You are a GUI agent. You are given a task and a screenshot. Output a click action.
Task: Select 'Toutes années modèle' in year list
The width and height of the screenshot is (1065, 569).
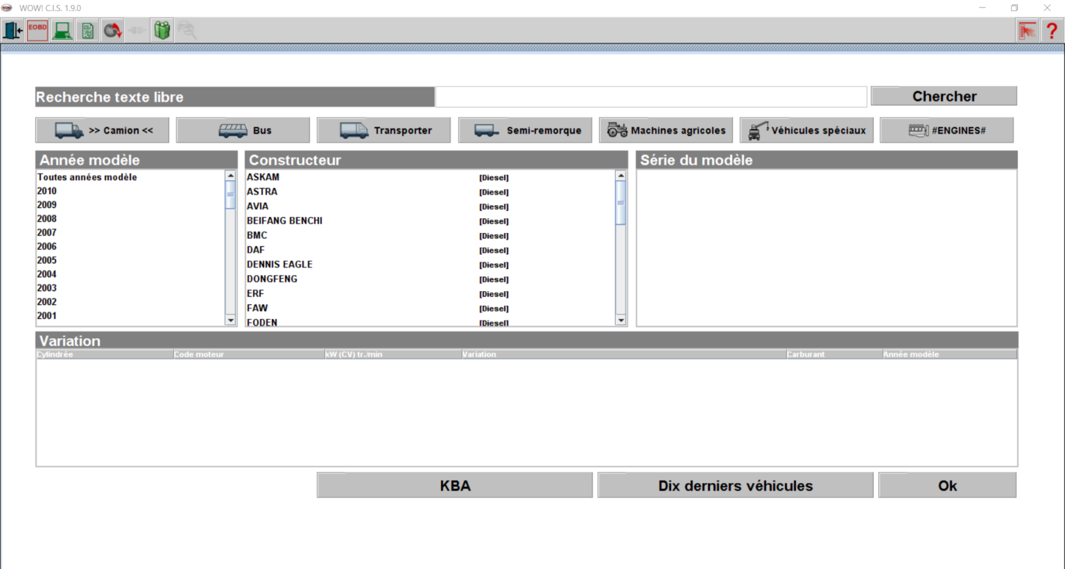(x=130, y=177)
